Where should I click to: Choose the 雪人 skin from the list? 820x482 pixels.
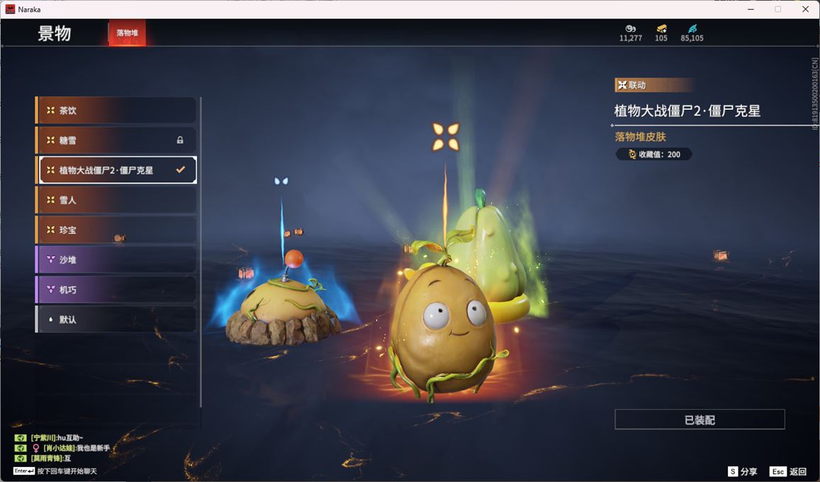point(116,200)
